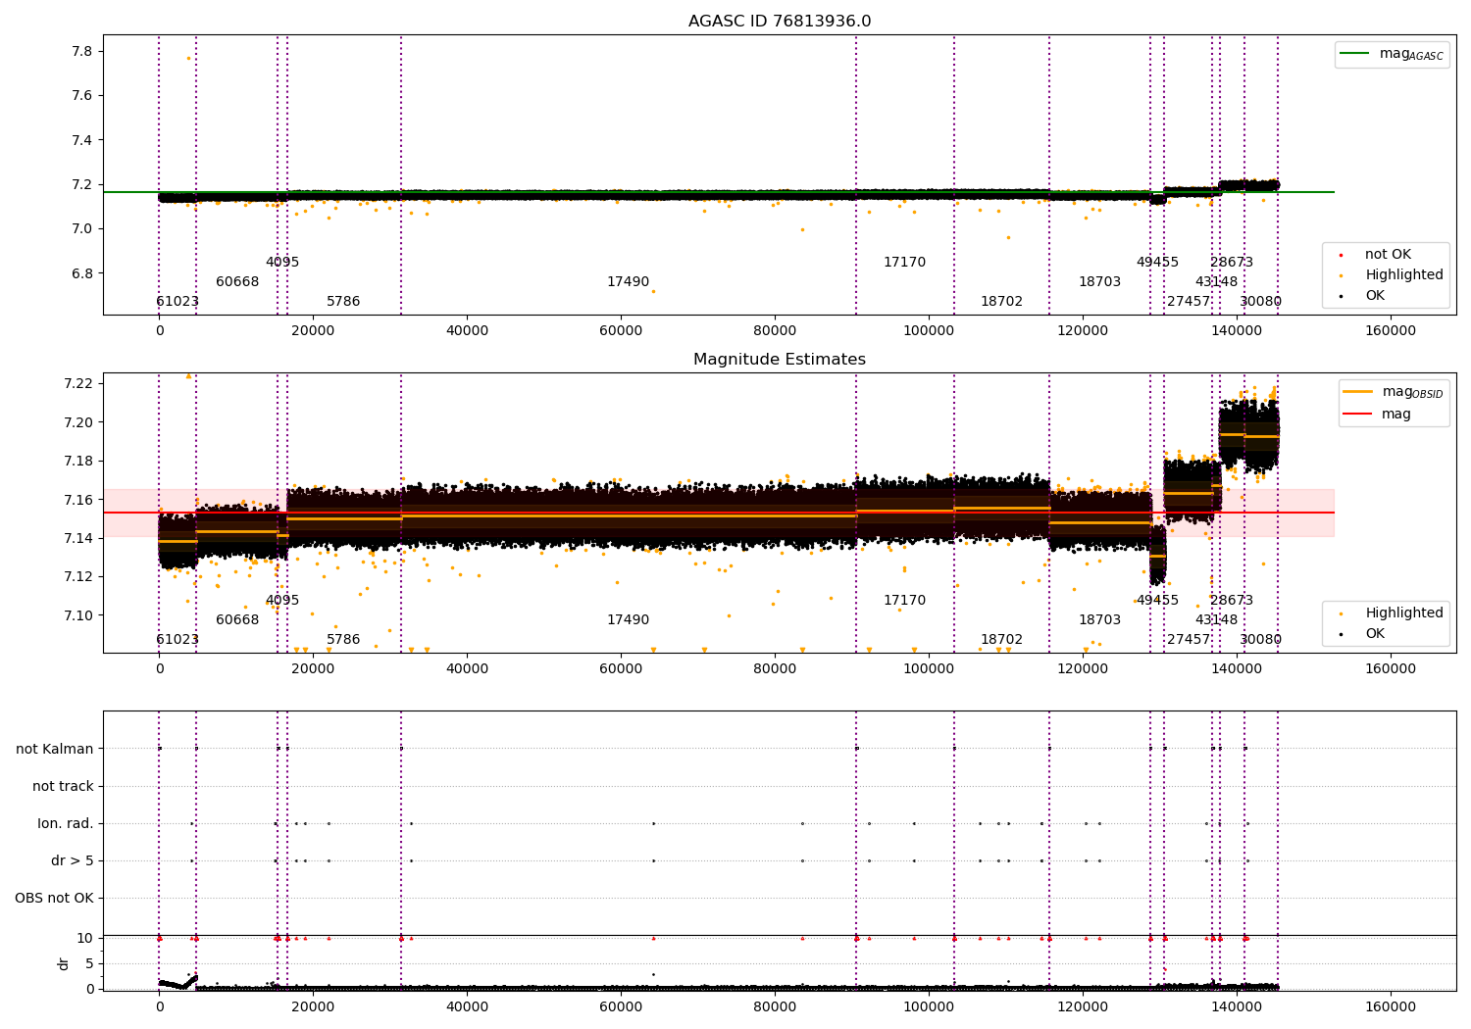The width and height of the screenshot is (1471, 1029).
Task: Click obsid label 43148 in top plot
Action: (1216, 282)
